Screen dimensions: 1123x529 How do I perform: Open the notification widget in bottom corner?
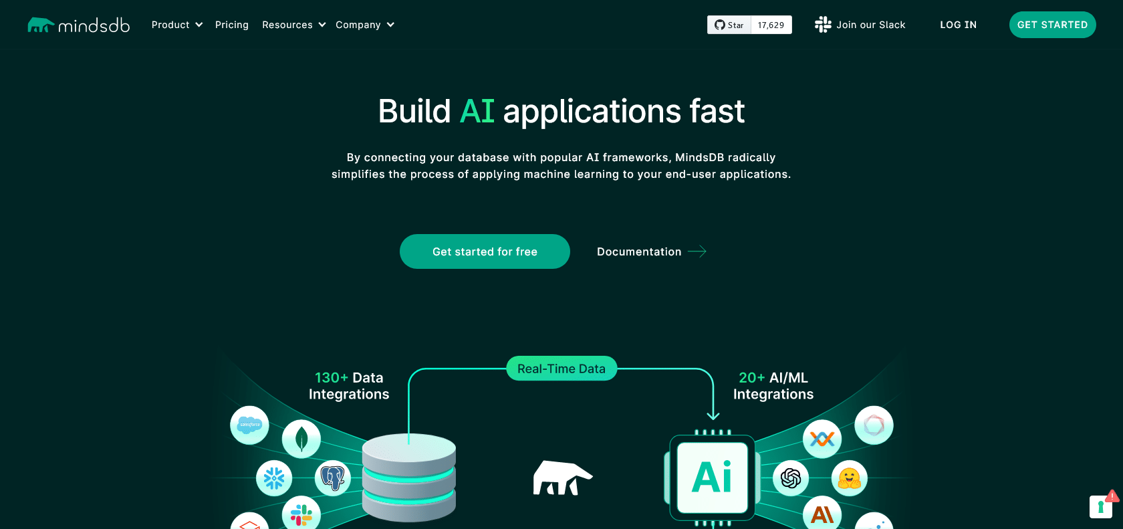[1102, 506]
